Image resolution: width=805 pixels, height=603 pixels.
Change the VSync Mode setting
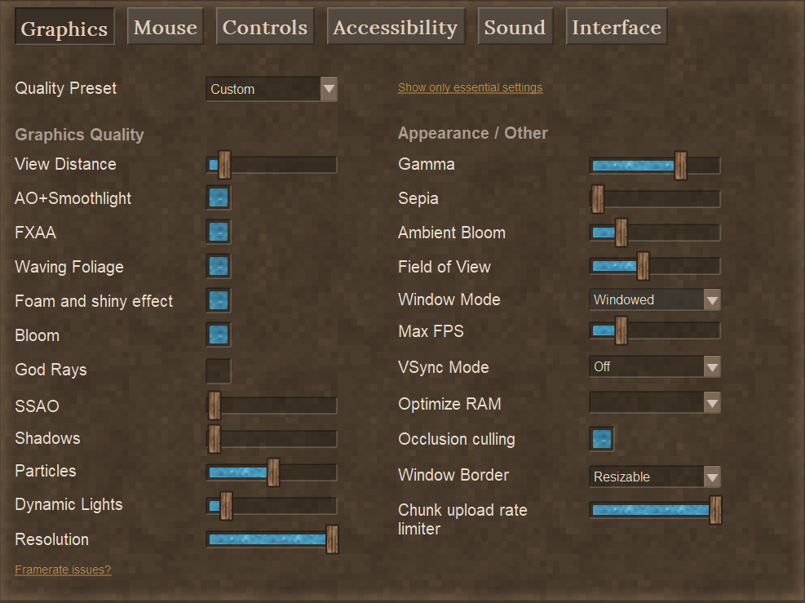[655, 366]
